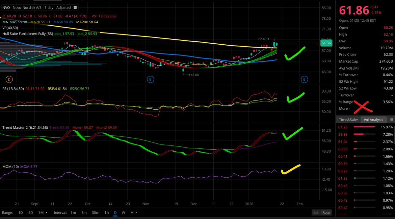
Task: Set range to 5D
Action: click(x=31, y=212)
